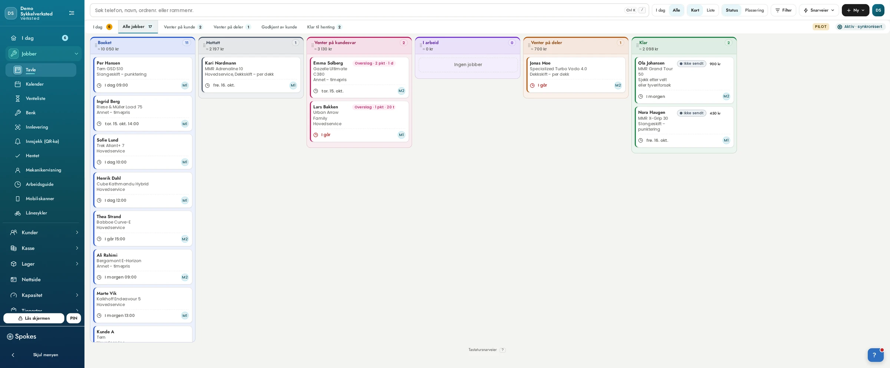Select the Venter på kunde tab
Viewport: 890px width, 368px height.
(x=183, y=27)
